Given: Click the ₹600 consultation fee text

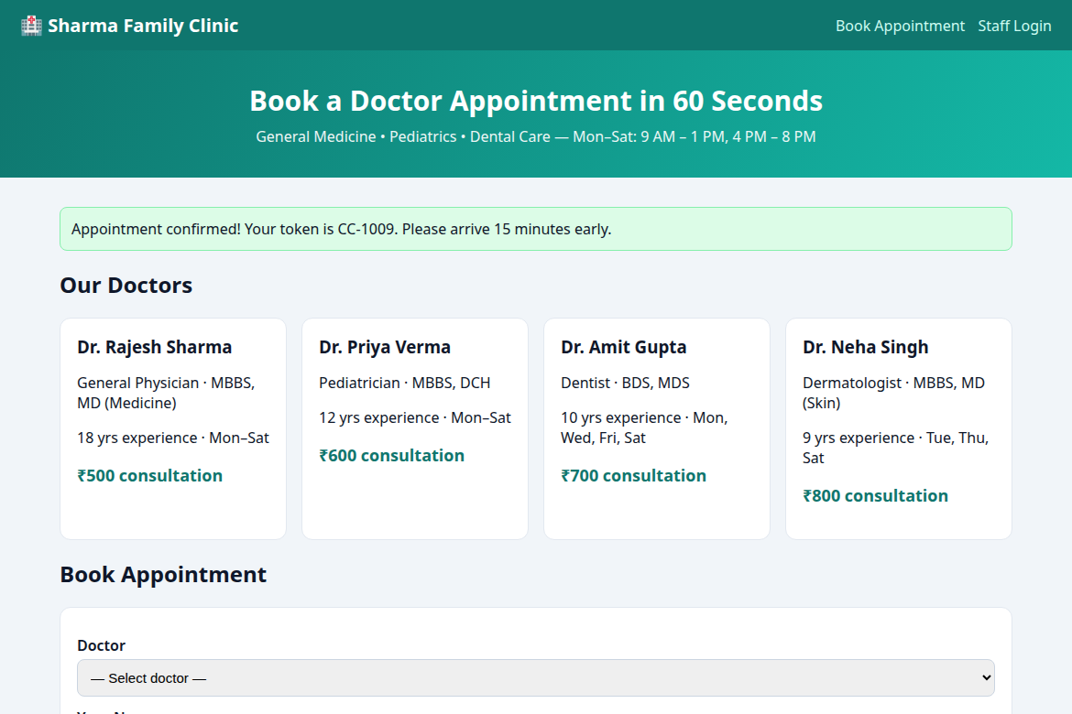Looking at the screenshot, I should [392, 456].
